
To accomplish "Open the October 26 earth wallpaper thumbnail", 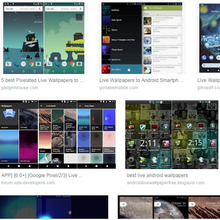I will tap(169, 207).
